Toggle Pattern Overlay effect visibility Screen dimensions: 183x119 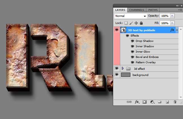[x=132, y=62]
